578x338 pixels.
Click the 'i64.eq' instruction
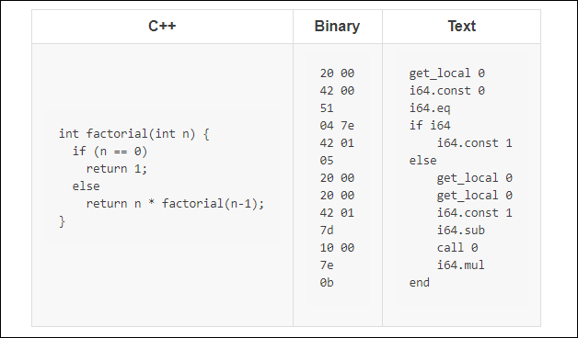(430, 108)
